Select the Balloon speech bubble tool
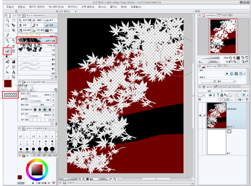This screenshot has height=186, width=251. (x=7, y=77)
